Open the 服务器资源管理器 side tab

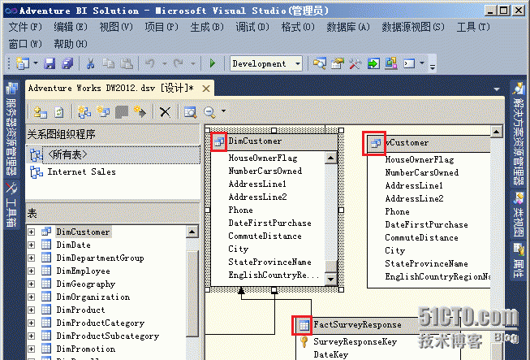coord(11,131)
